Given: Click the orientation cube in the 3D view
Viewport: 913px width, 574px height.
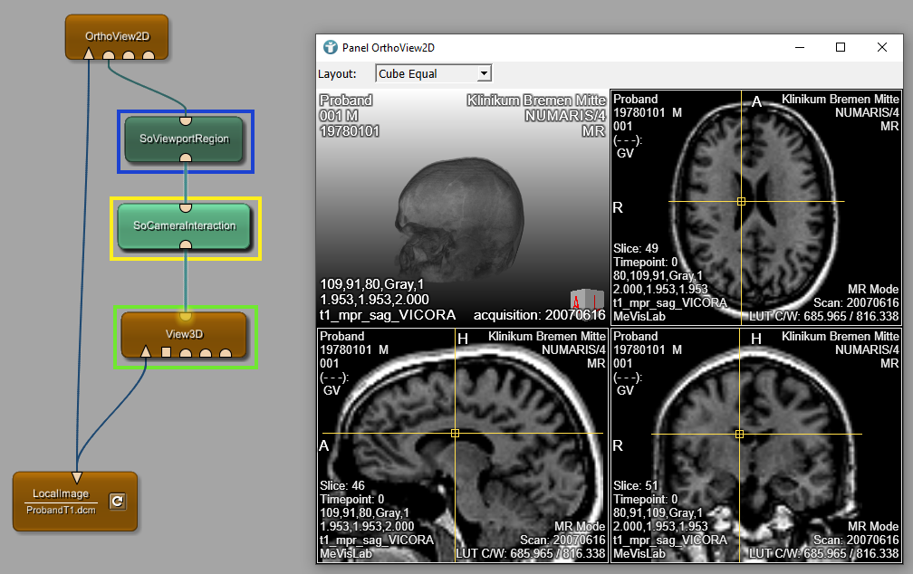Looking at the screenshot, I should 586,300.
